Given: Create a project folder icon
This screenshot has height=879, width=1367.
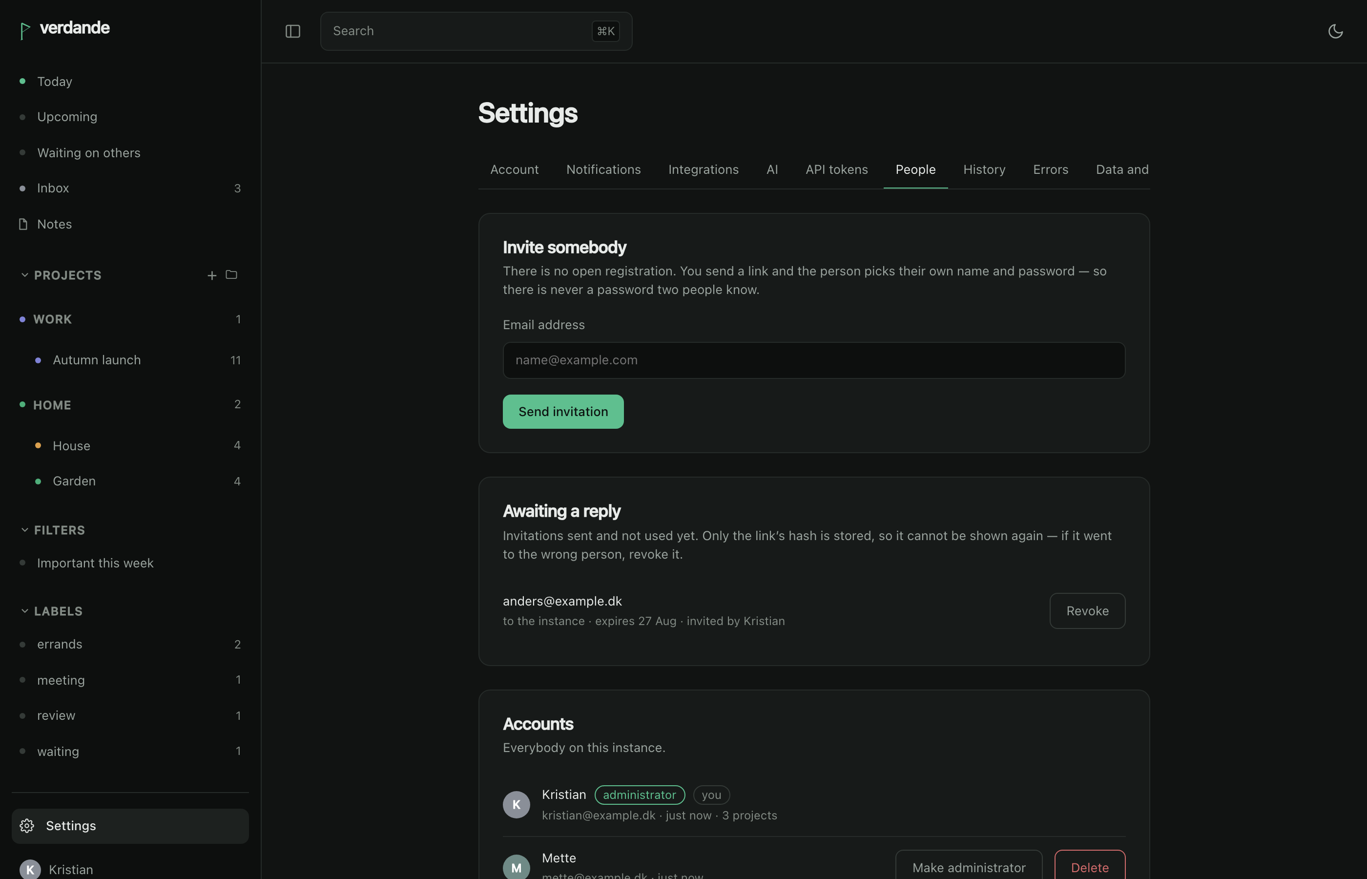Looking at the screenshot, I should [x=231, y=275].
